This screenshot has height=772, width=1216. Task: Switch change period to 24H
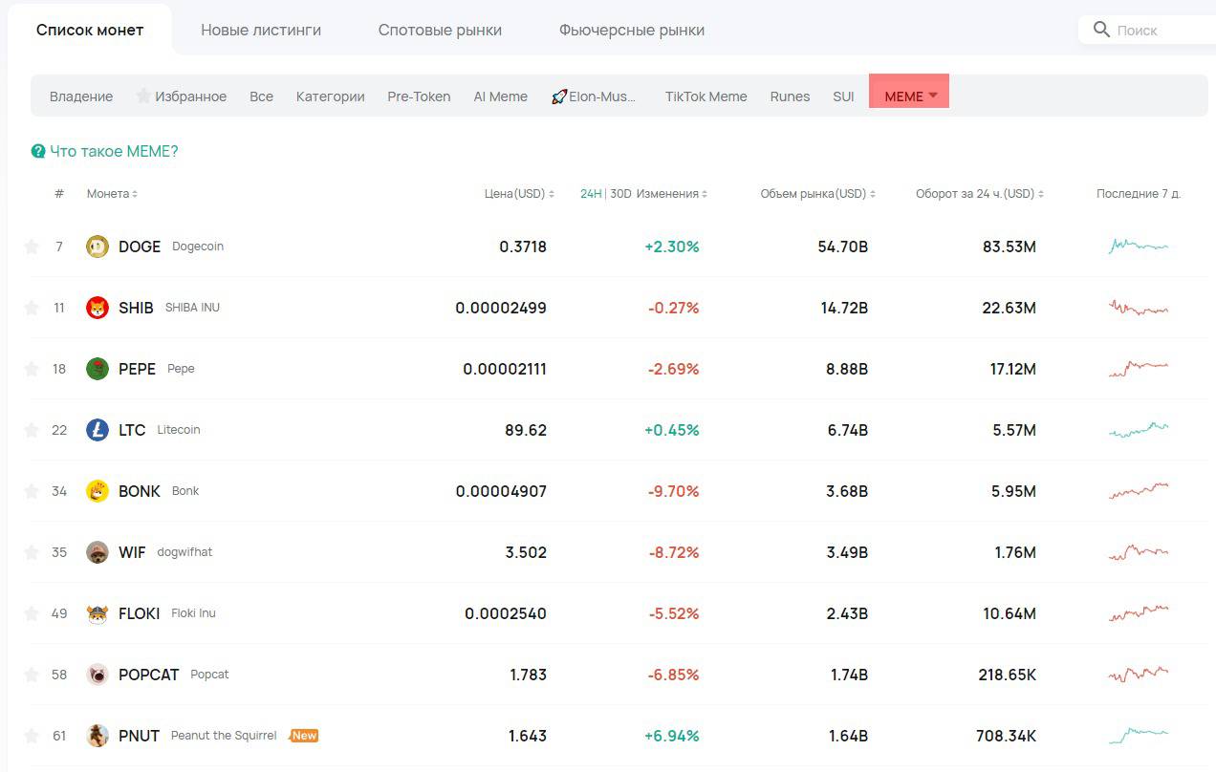[591, 194]
